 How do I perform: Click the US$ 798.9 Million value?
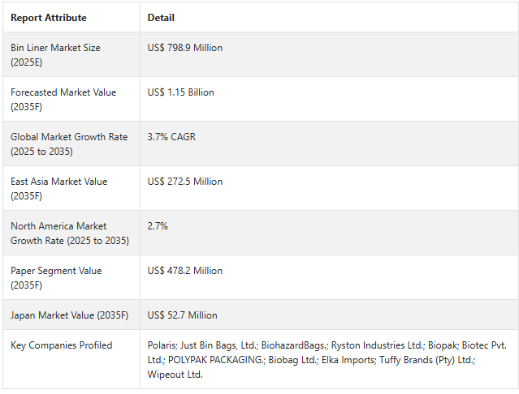184,48
